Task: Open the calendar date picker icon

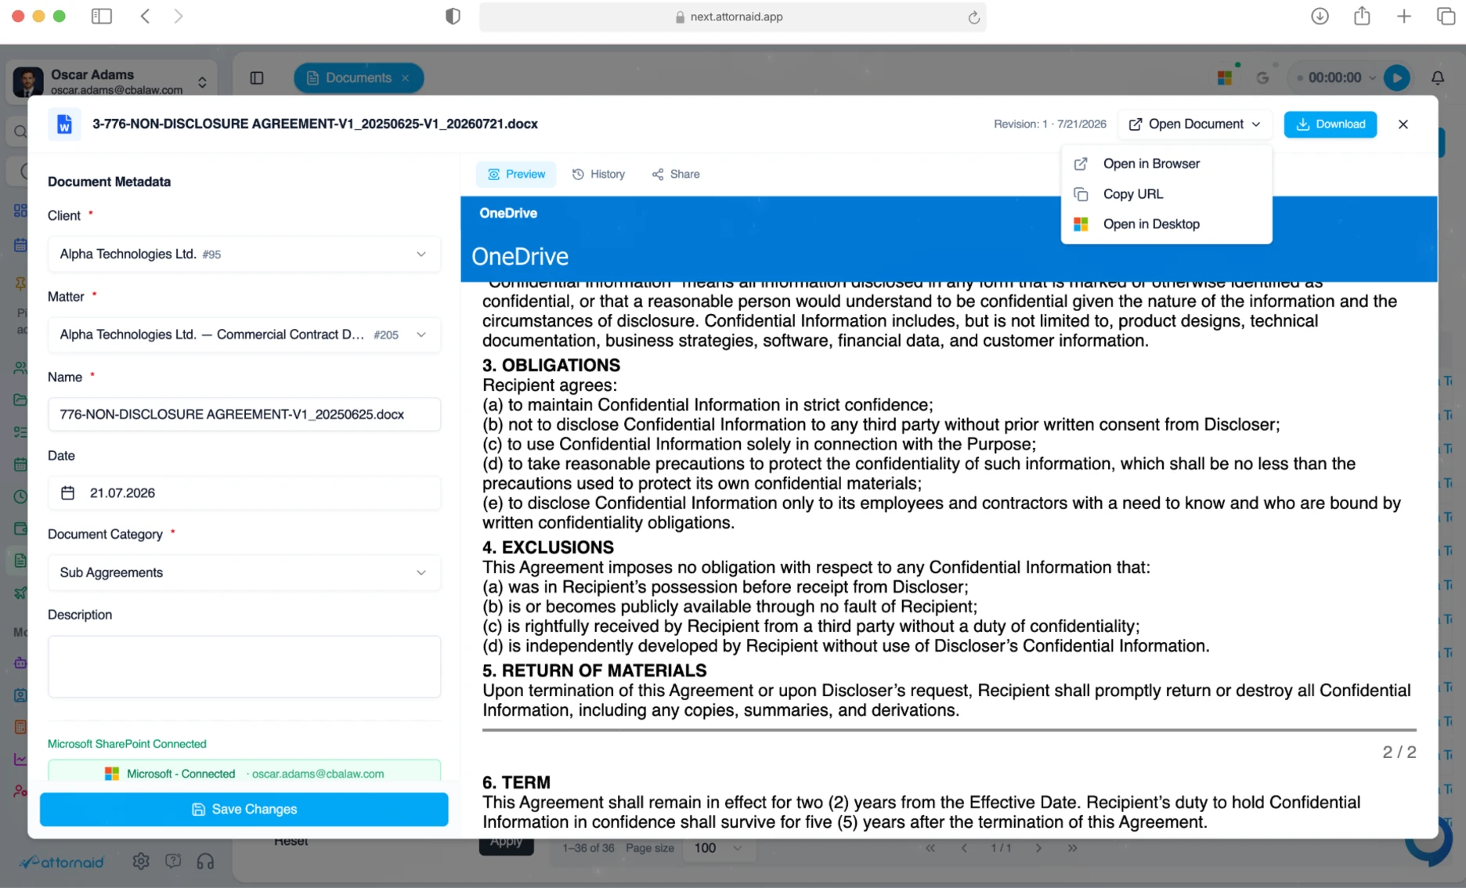Action: pyautogui.click(x=68, y=493)
